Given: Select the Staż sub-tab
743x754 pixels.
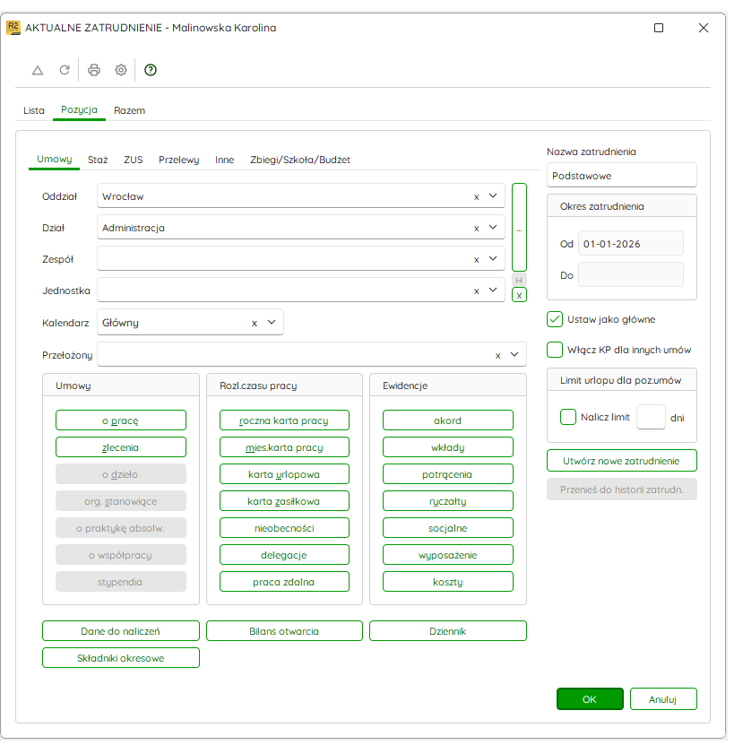Looking at the screenshot, I should pos(98,160).
